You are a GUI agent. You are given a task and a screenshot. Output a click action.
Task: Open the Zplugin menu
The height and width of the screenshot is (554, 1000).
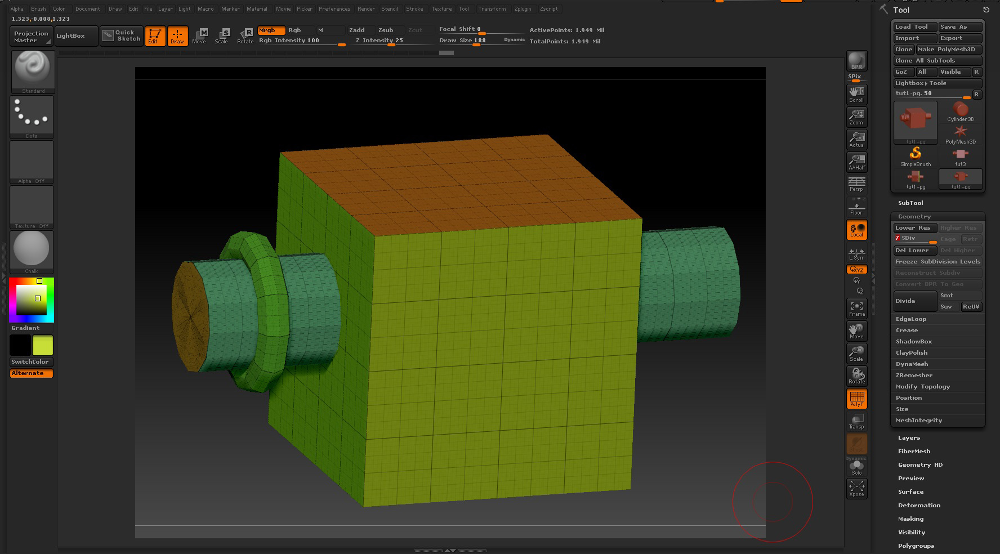(523, 8)
